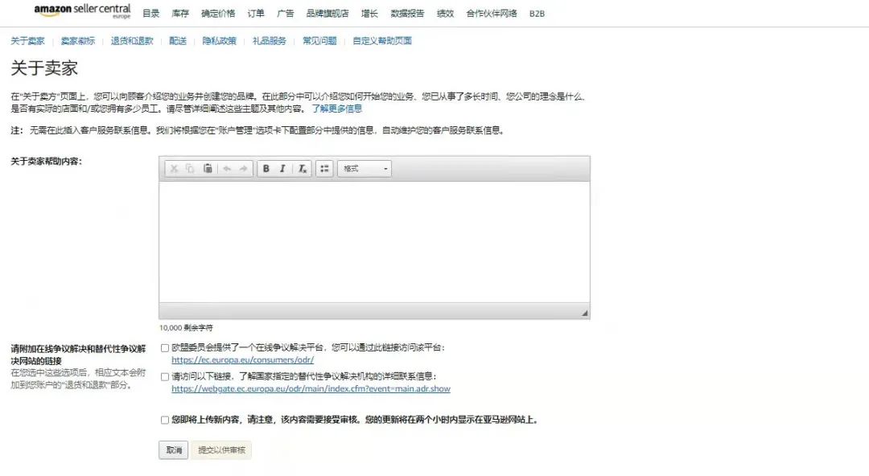Image resolution: width=869 pixels, height=476 pixels.
Task: Click the Remove Format icon
Action: pos(301,168)
